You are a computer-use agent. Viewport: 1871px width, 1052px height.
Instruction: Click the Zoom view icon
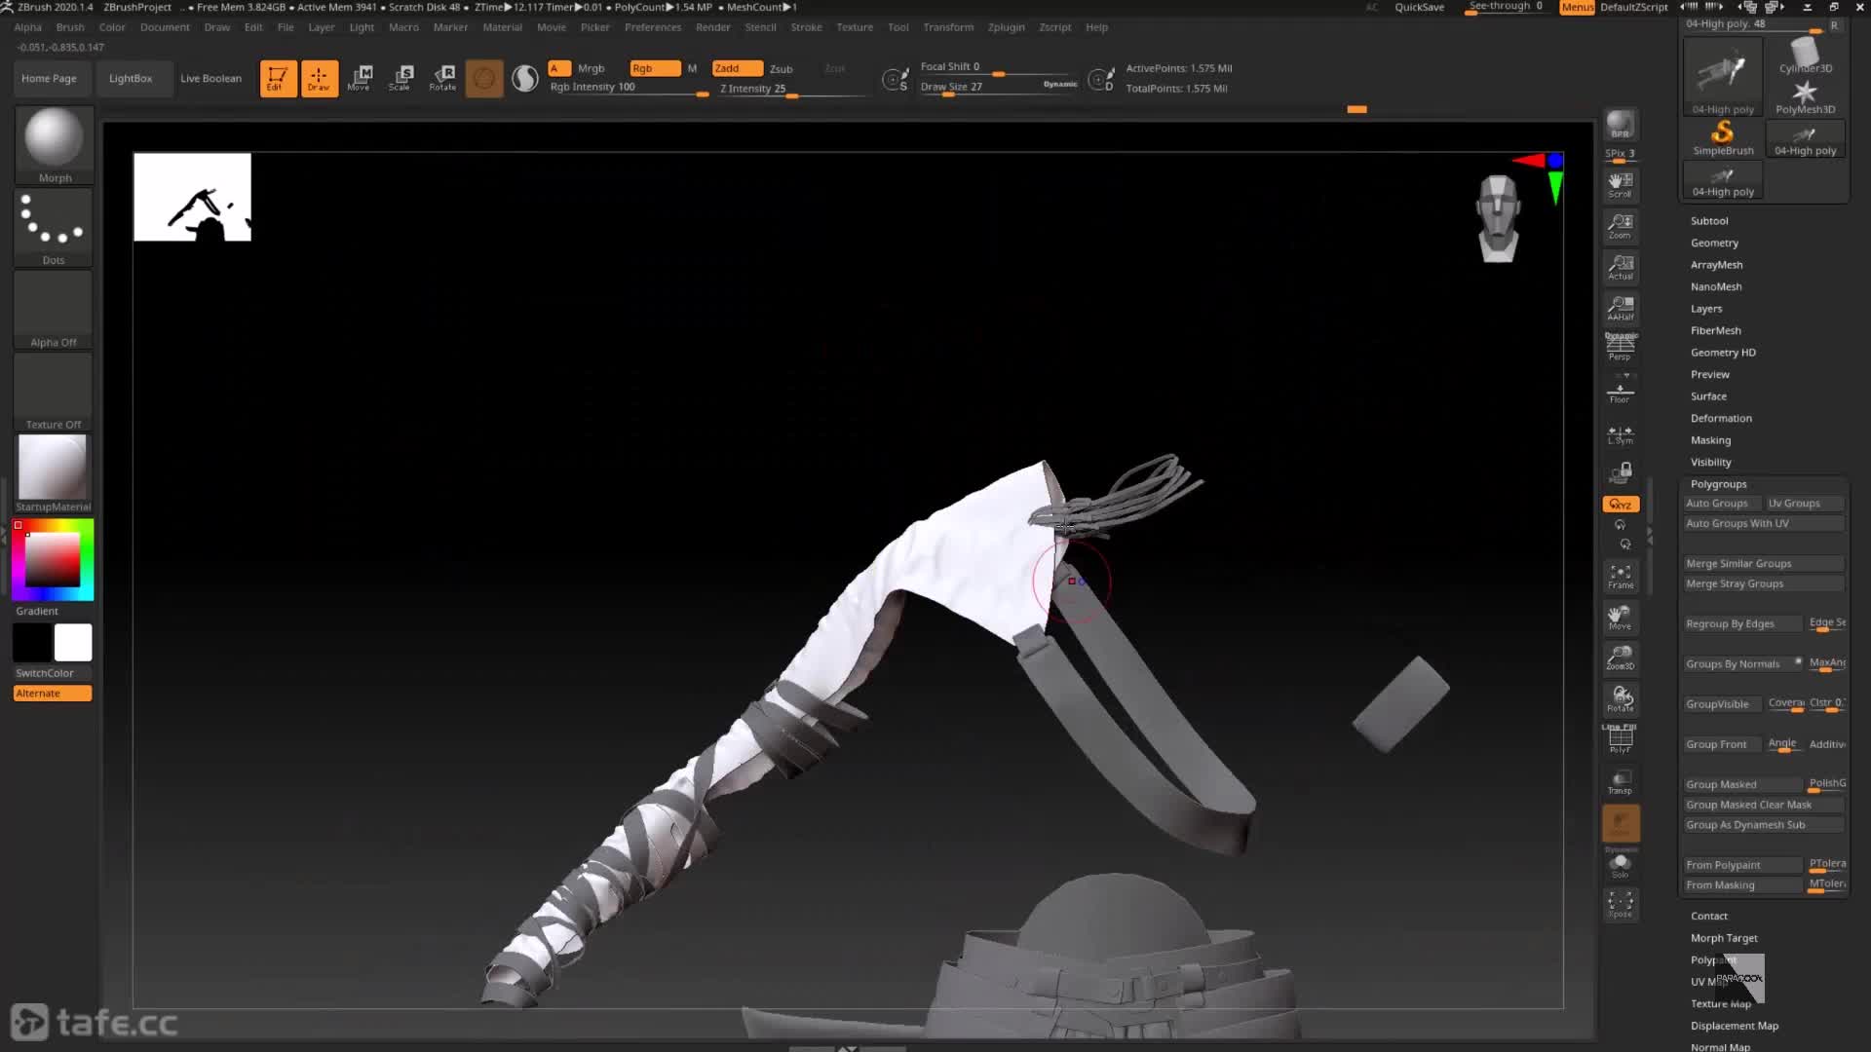pyautogui.click(x=1621, y=225)
